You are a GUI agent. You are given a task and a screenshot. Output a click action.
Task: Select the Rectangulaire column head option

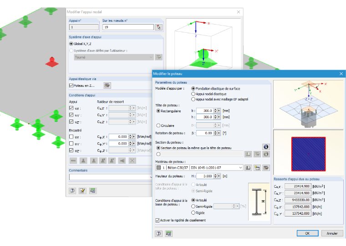coord(158,111)
